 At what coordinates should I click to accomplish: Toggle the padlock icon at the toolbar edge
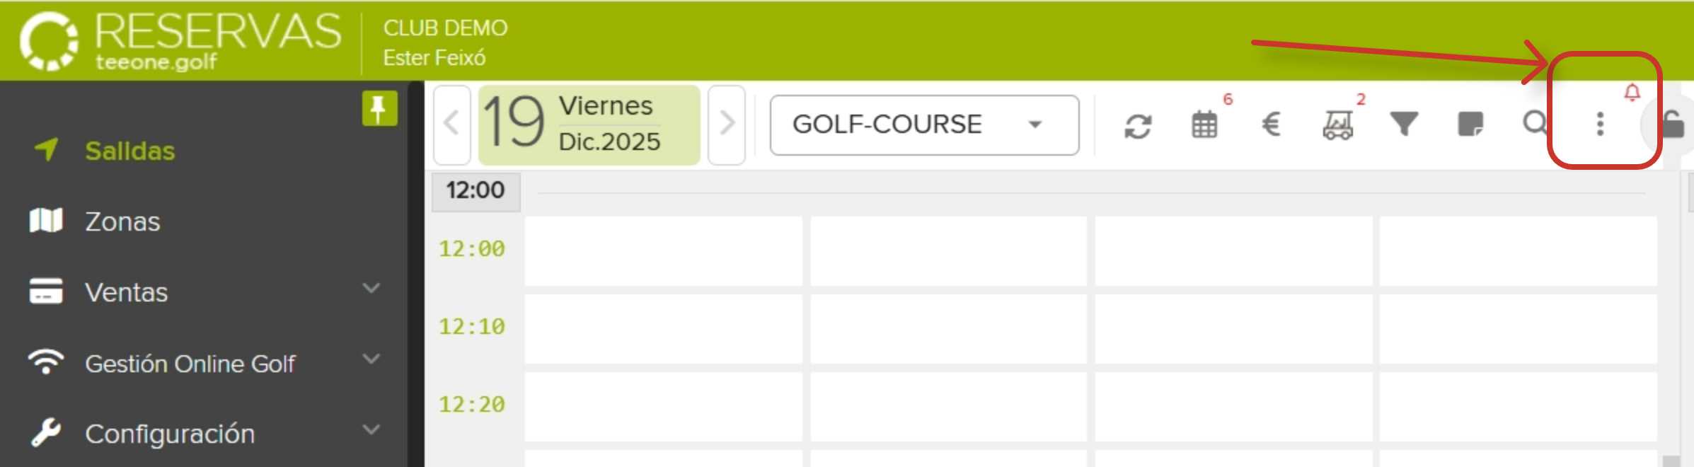(1673, 125)
